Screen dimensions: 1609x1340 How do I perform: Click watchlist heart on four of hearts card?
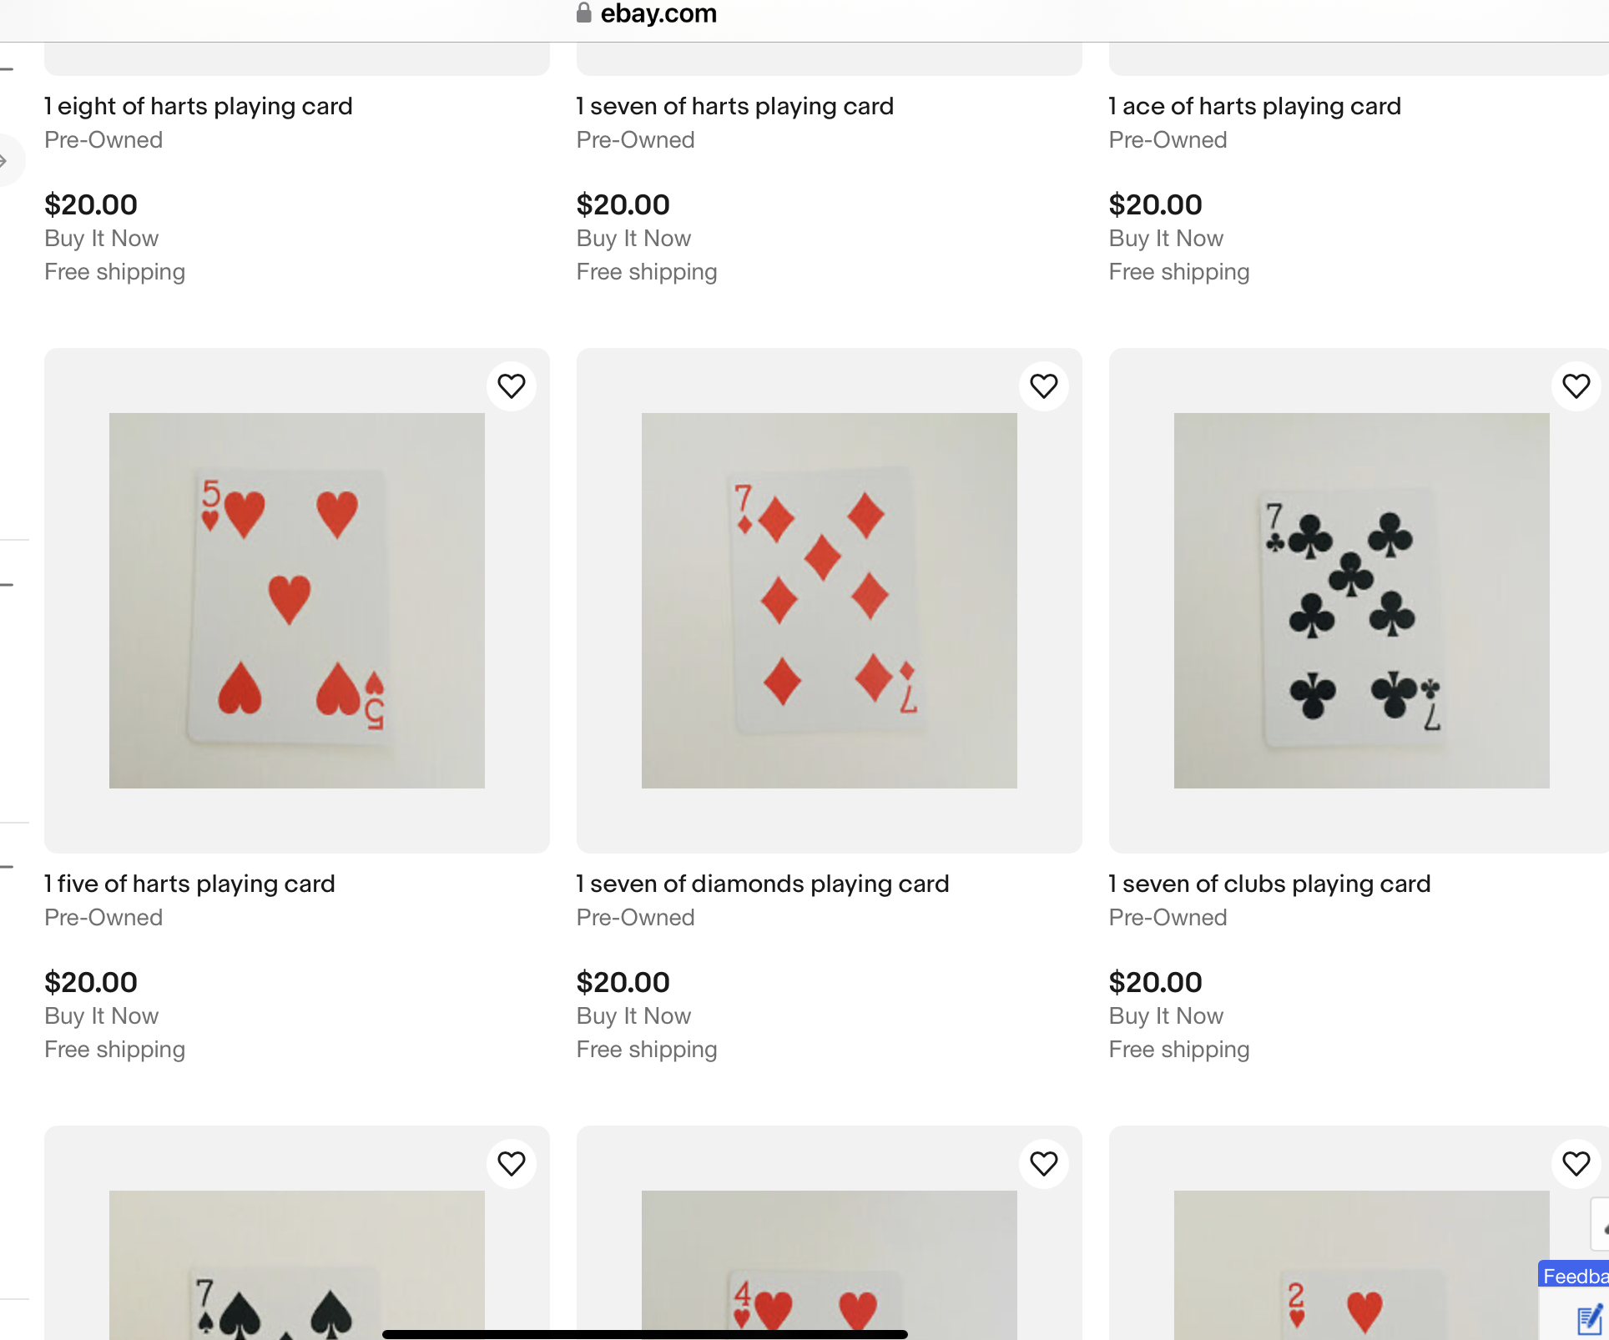coord(1043,1163)
